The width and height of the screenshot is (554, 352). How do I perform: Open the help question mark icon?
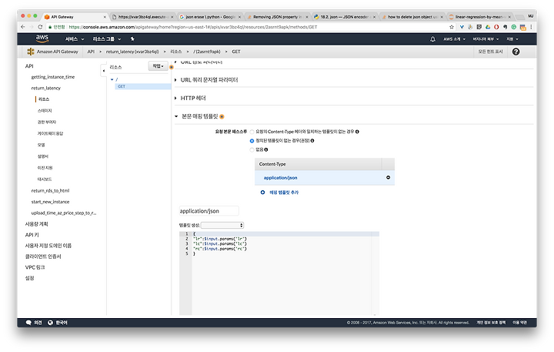pos(516,52)
